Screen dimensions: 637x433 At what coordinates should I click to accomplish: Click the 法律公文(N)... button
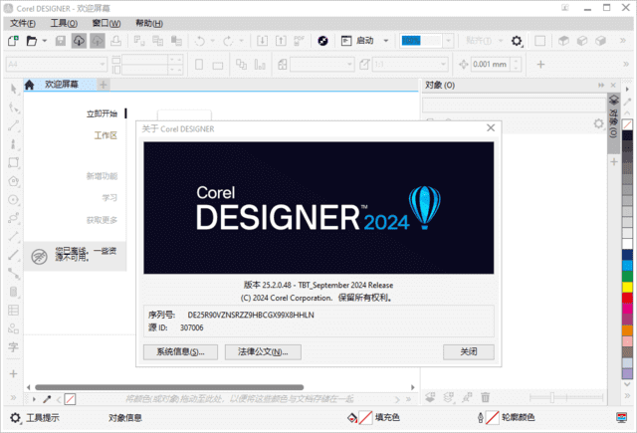coord(263,351)
